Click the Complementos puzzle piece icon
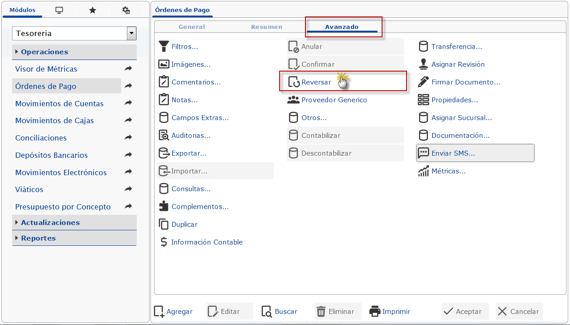570x325 pixels. point(164,206)
